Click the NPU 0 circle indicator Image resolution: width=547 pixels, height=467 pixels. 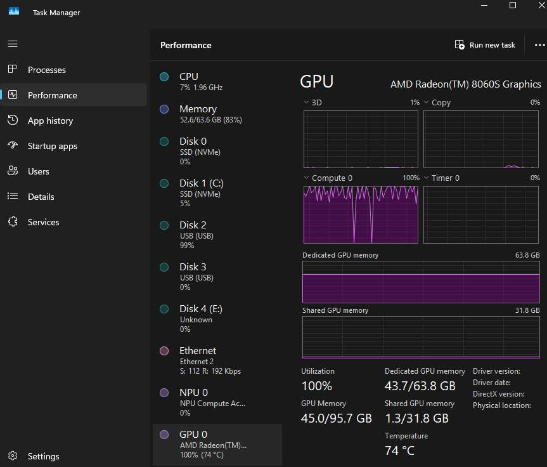164,393
